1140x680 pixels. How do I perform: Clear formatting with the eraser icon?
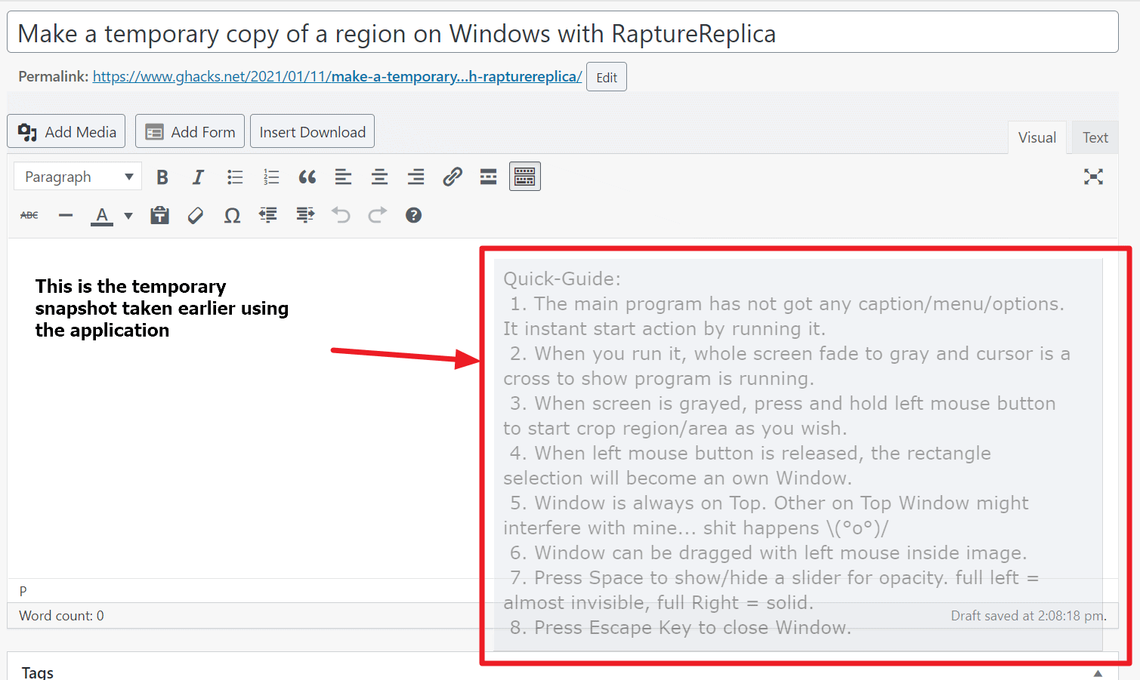tap(196, 215)
